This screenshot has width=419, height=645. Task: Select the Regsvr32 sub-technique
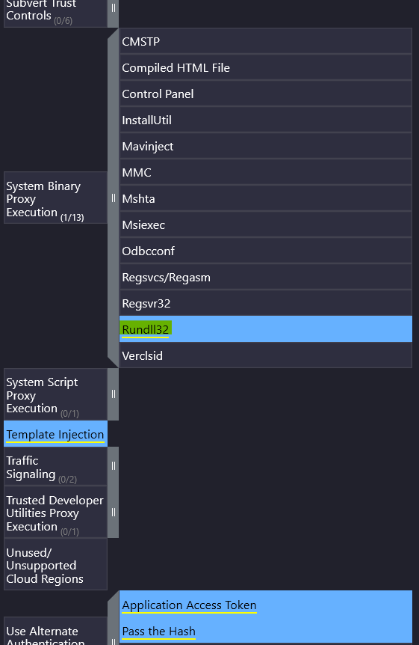point(266,303)
